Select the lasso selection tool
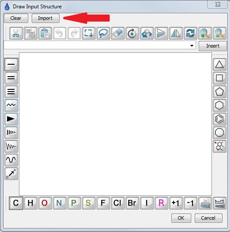230x232 pixels. click(x=103, y=33)
